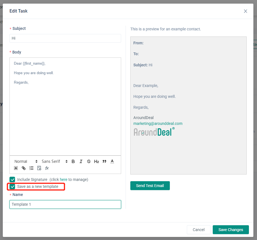Click into the template Name field
The width and height of the screenshot is (257, 240).
tap(65, 204)
